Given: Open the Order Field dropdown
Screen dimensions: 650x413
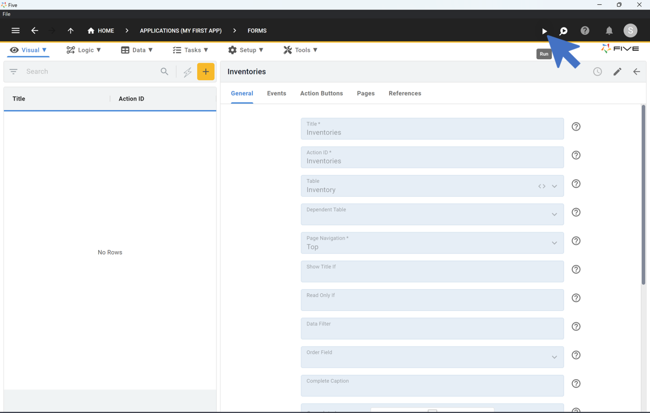Looking at the screenshot, I should point(554,357).
